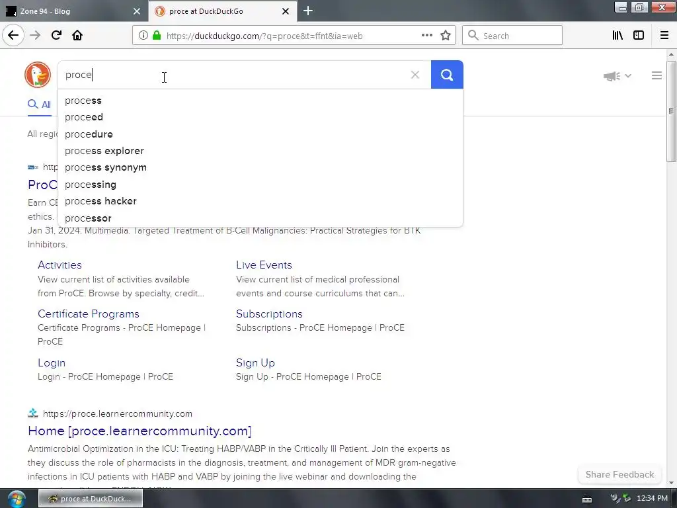Click the taskbar clock 12:34 PM
This screenshot has height=508, width=677.
pyautogui.click(x=652, y=499)
